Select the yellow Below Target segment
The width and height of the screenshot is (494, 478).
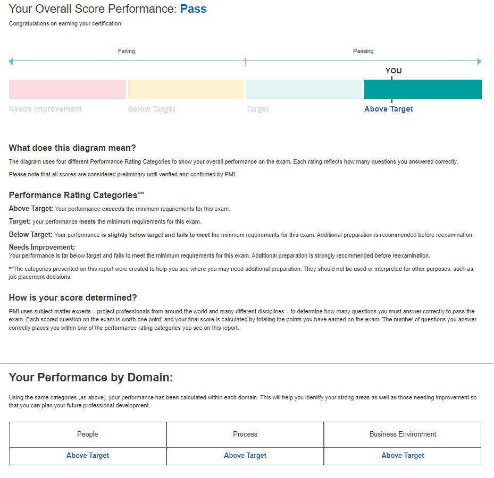pyautogui.click(x=186, y=89)
